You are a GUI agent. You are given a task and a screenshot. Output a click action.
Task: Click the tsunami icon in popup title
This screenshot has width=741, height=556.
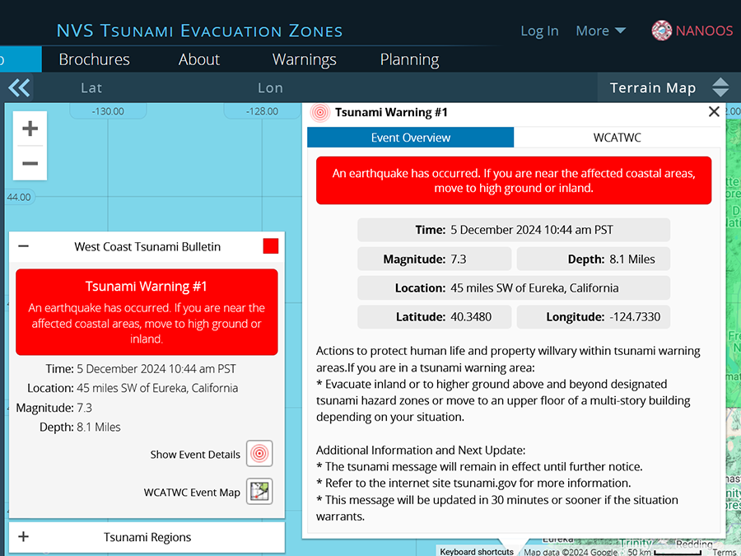pos(321,113)
